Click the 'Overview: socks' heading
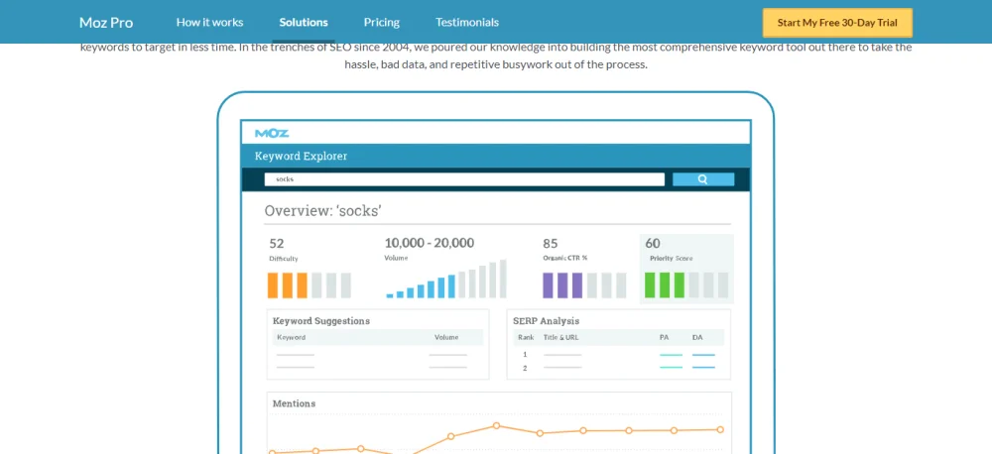Image resolution: width=992 pixels, height=454 pixels. tap(322, 211)
